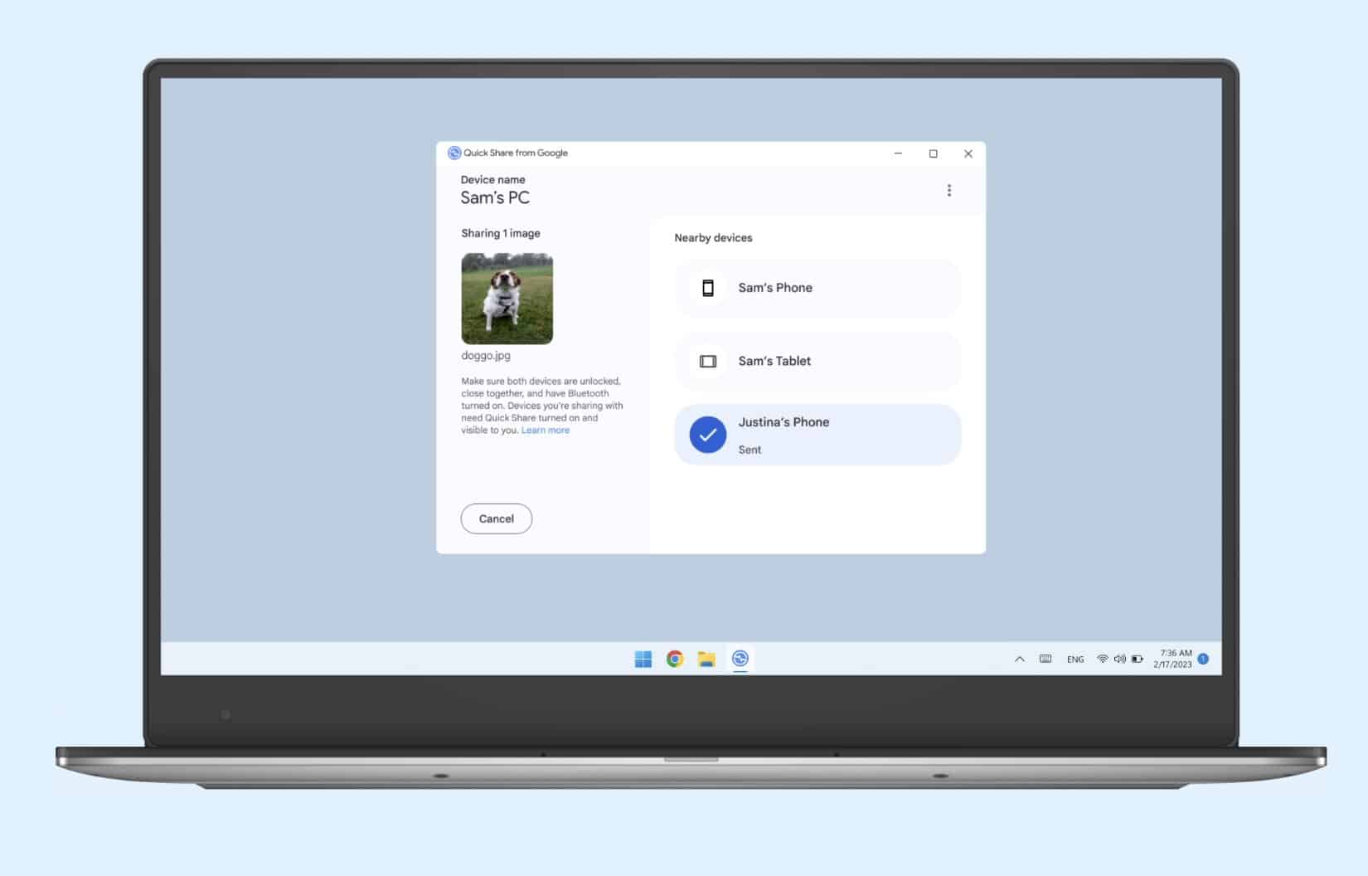The height and width of the screenshot is (876, 1368).
Task: Open Chrome from the taskbar
Action: (675, 659)
